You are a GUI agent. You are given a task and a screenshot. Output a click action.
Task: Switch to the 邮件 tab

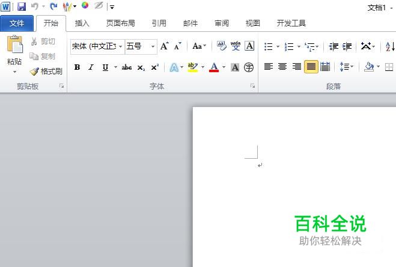tap(190, 23)
